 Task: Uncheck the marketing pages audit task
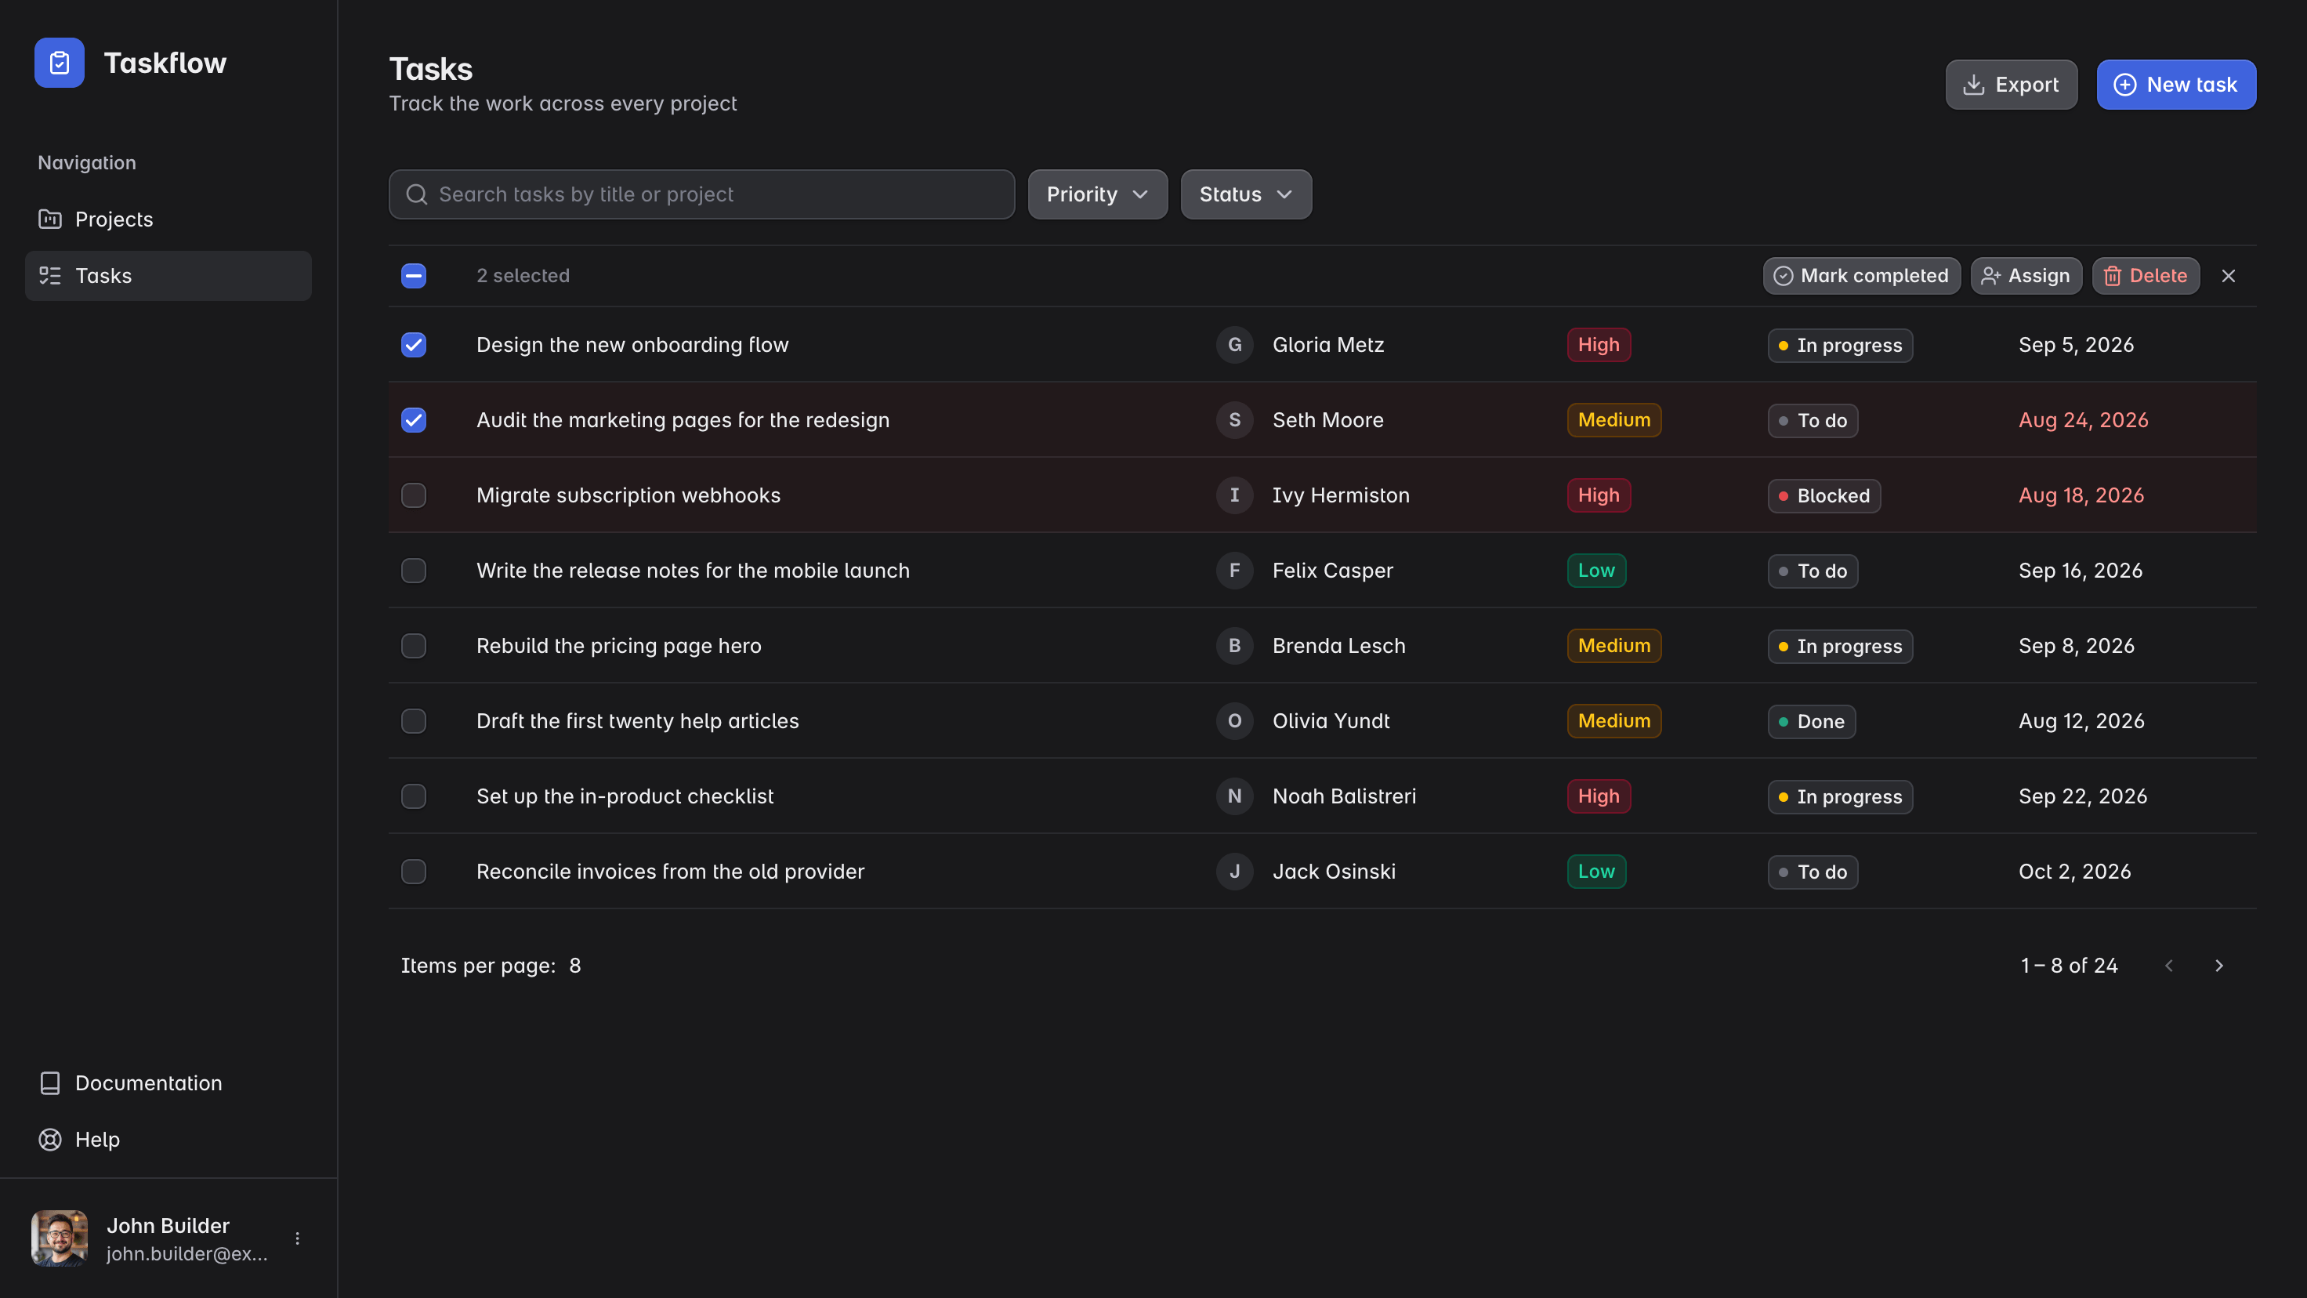pyautogui.click(x=414, y=420)
